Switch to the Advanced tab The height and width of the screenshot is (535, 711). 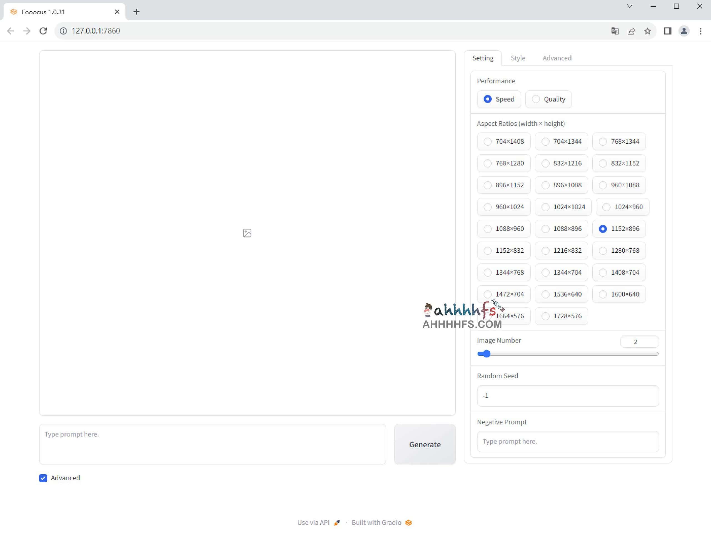tap(557, 58)
